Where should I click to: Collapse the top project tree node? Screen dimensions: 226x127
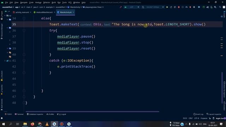tap(5, 16)
